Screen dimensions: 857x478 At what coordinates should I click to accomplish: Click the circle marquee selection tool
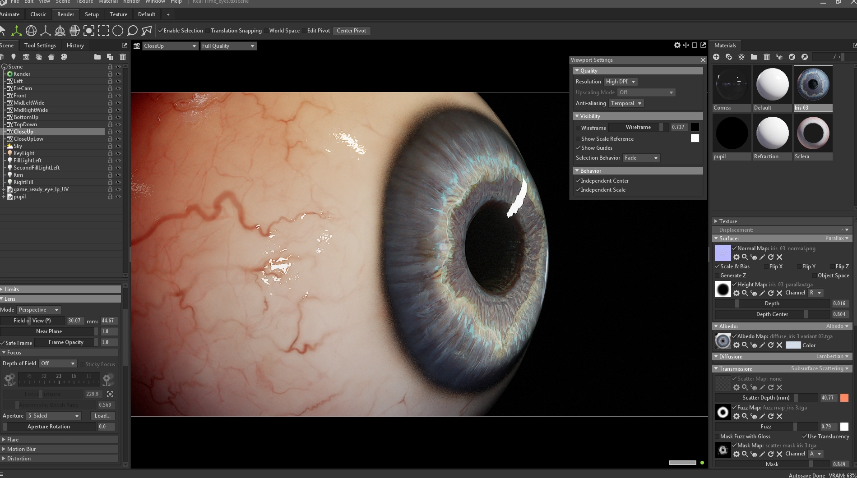point(118,31)
